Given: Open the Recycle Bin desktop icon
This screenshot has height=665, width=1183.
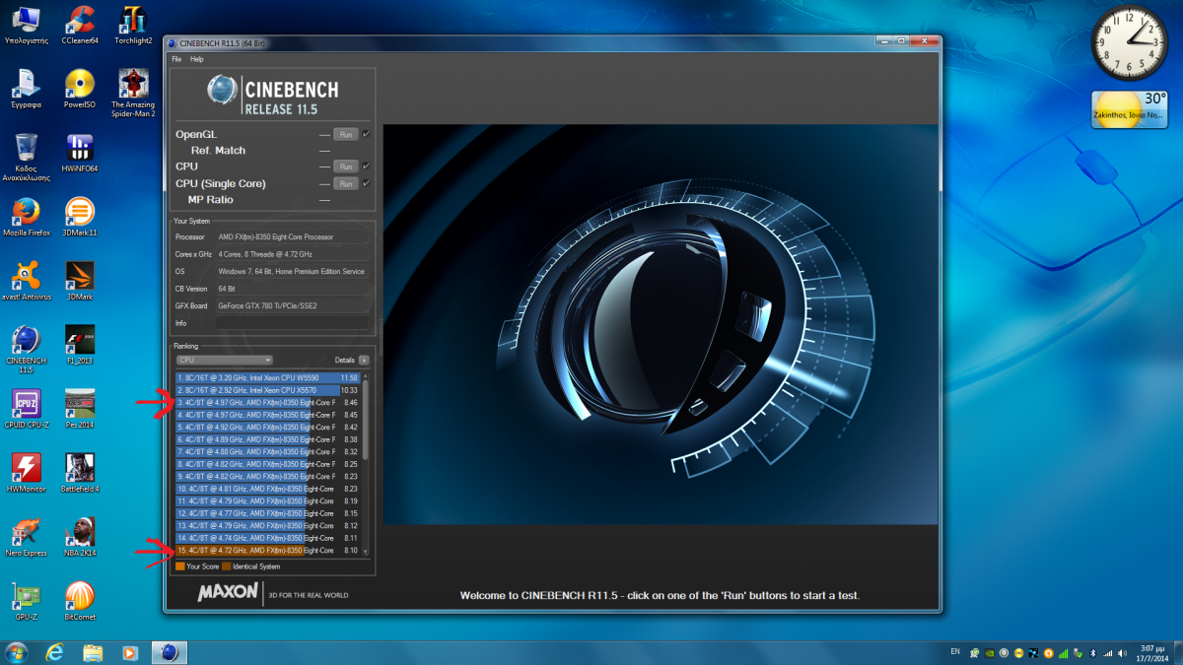Looking at the screenshot, I should point(27,158).
